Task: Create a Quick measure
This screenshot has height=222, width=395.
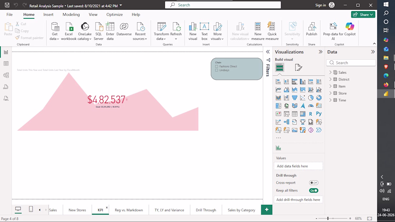Action: point(272,31)
